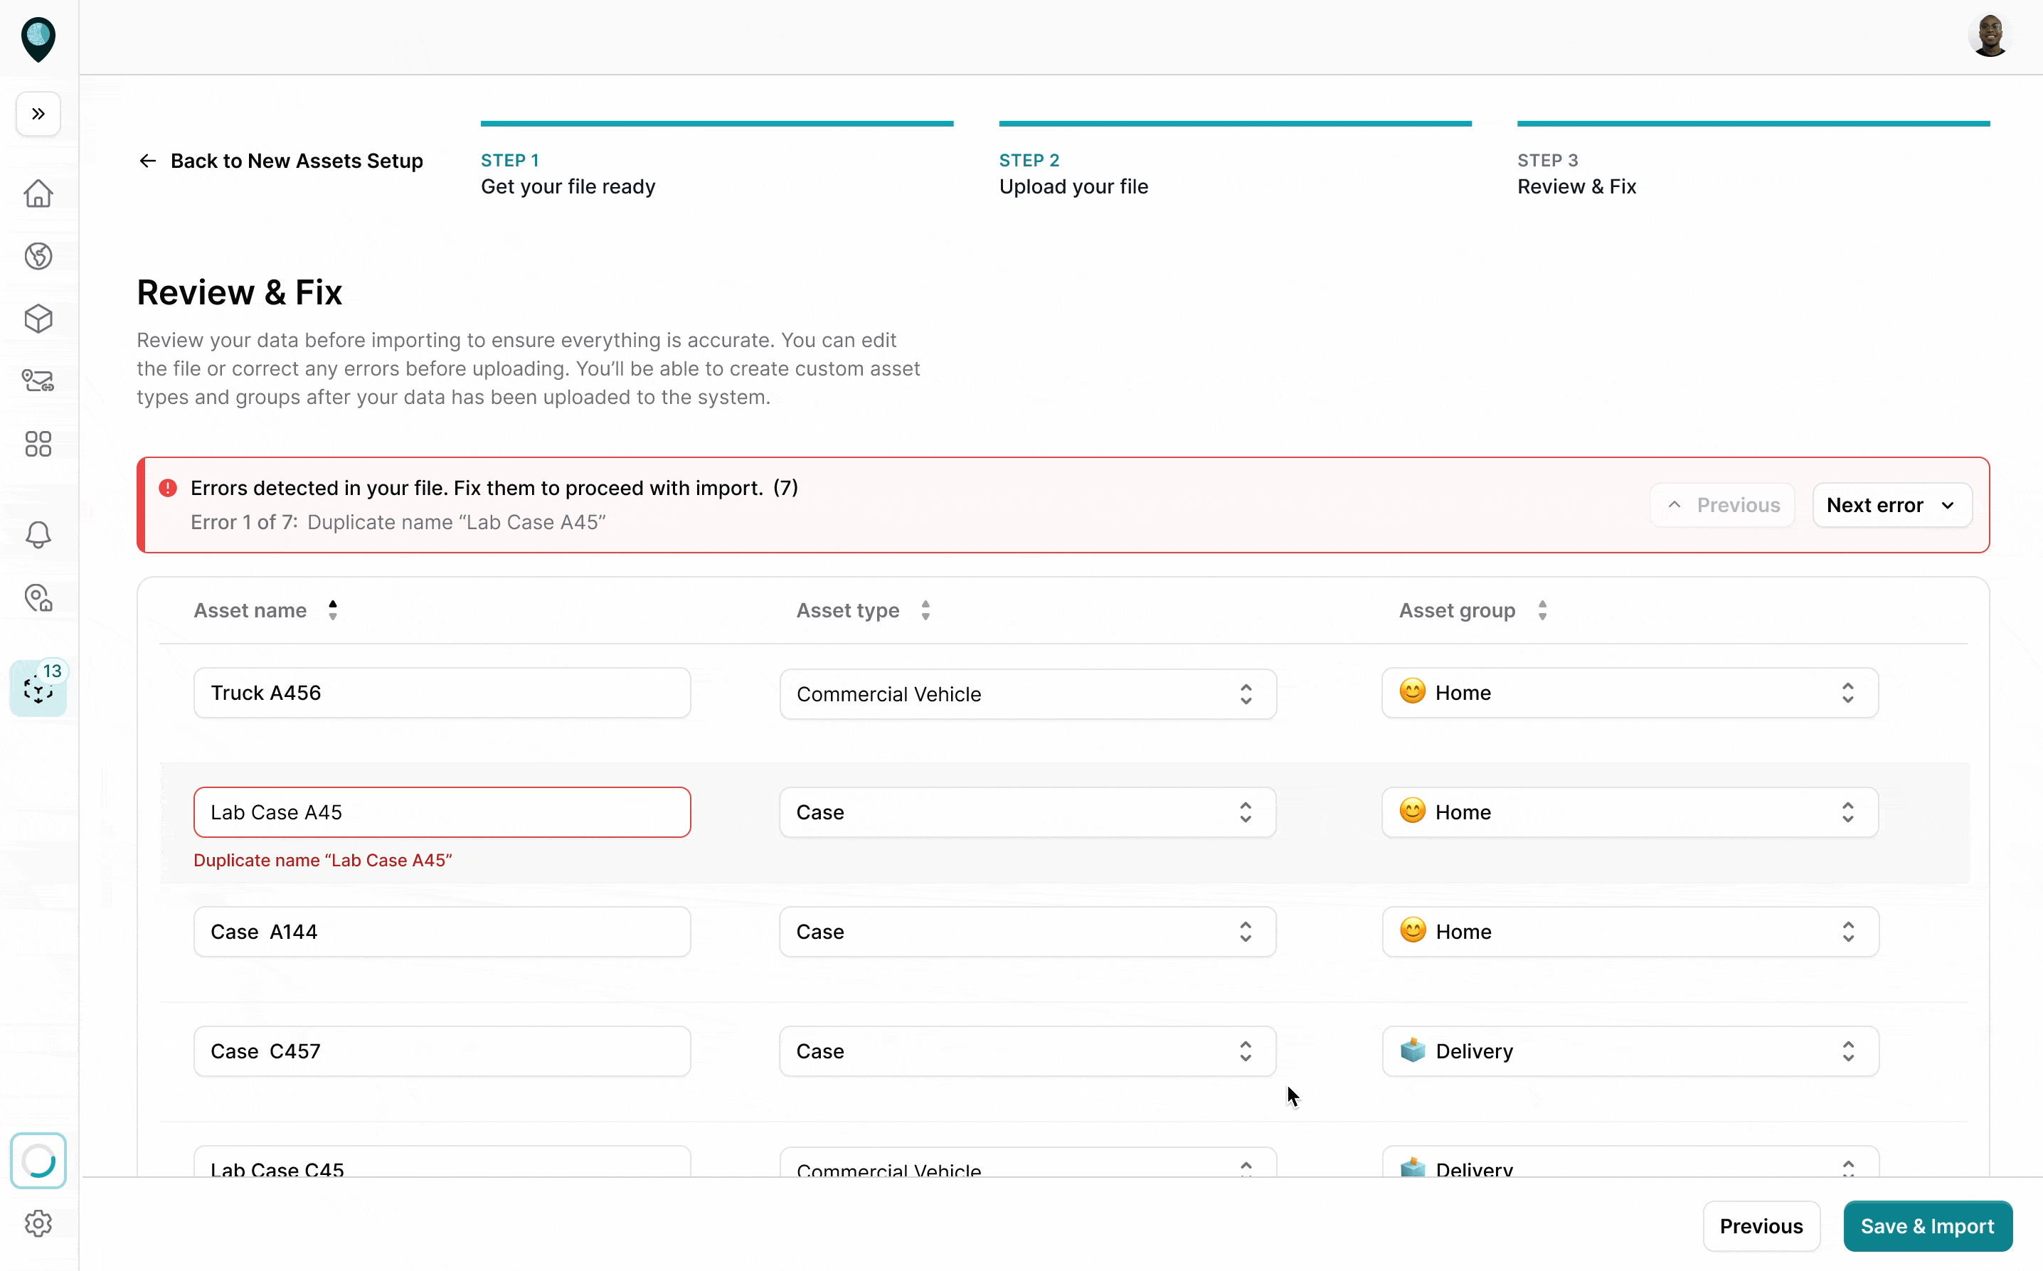This screenshot has width=2043, height=1271.
Task: Select the Lab Case A45 name field
Action: (x=441, y=812)
